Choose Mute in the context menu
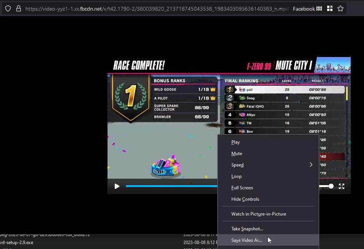The width and height of the screenshot is (364, 249). coord(237,154)
